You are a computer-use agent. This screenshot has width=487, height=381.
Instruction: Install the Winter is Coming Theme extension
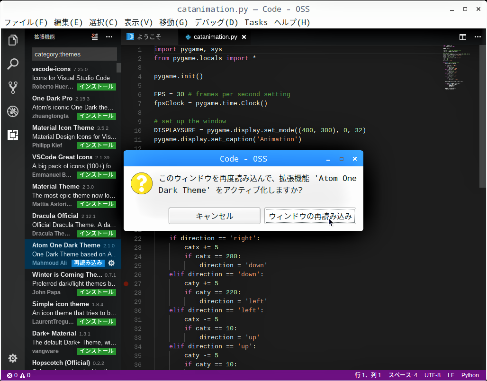coord(97,292)
